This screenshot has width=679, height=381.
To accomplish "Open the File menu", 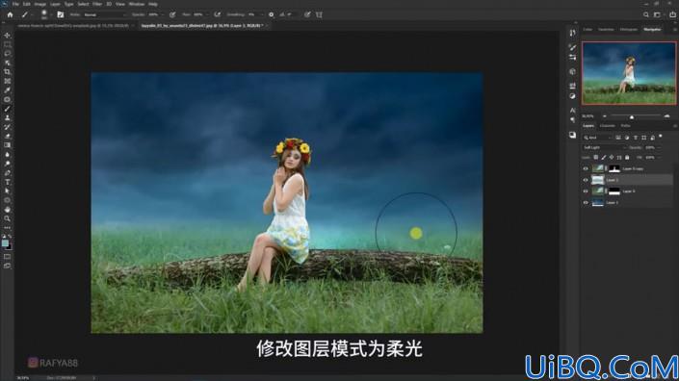I will point(15,4).
